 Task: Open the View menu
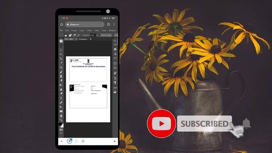[104, 30]
